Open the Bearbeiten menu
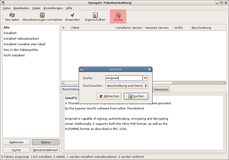The width and height of the screenshot is (229, 160). pyautogui.click(x=21, y=8)
